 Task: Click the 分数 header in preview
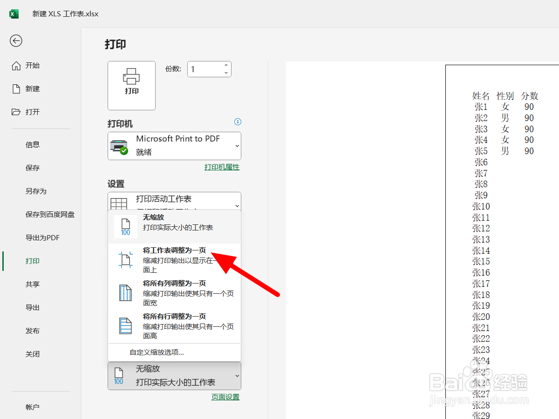530,96
